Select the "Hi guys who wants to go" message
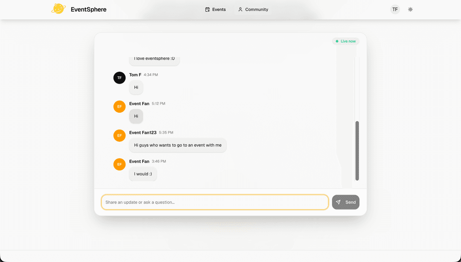The width and height of the screenshot is (461, 262). (x=178, y=145)
